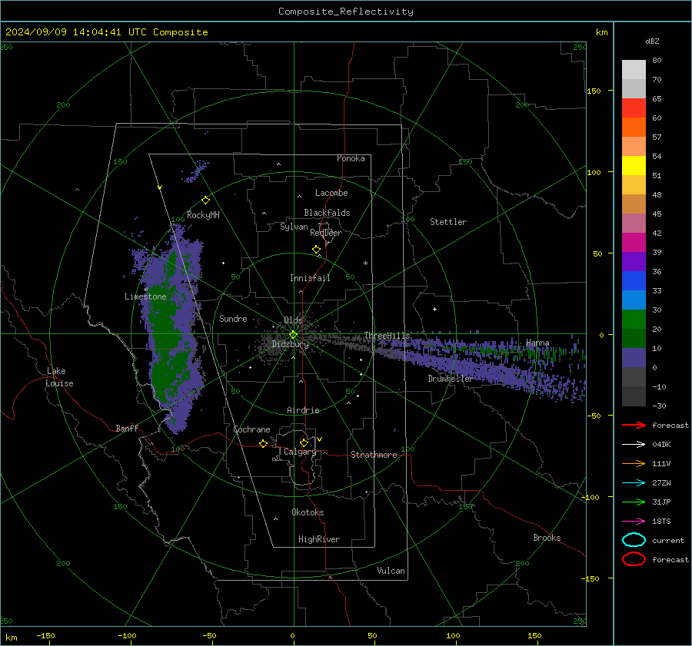Viewport: 692px width, 646px height.
Task: Select the bright green 20-30 dBZ swatch
Action: 634,320
